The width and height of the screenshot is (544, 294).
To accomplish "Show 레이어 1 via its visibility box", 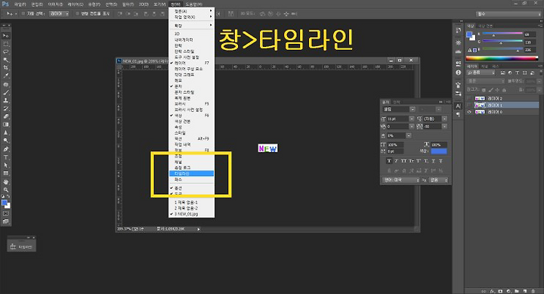I will click(x=469, y=105).
